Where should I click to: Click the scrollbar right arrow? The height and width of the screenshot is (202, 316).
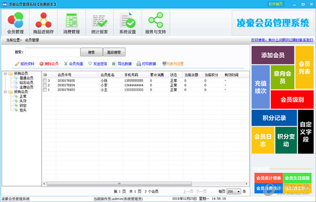tap(246, 184)
